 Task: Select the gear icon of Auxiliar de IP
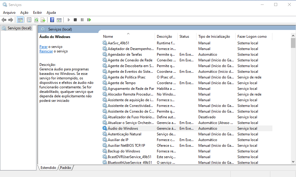[105, 140]
